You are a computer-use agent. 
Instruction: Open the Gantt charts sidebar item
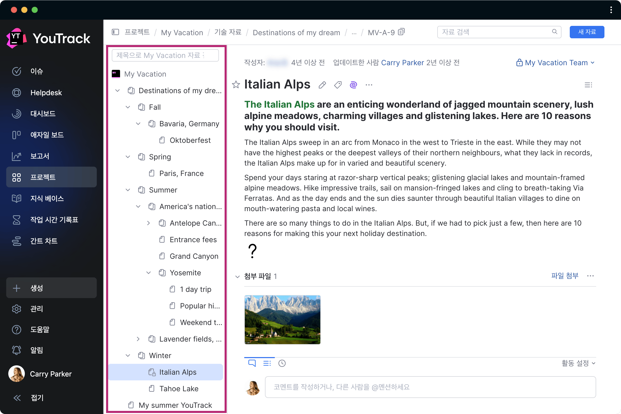point(44,241)
